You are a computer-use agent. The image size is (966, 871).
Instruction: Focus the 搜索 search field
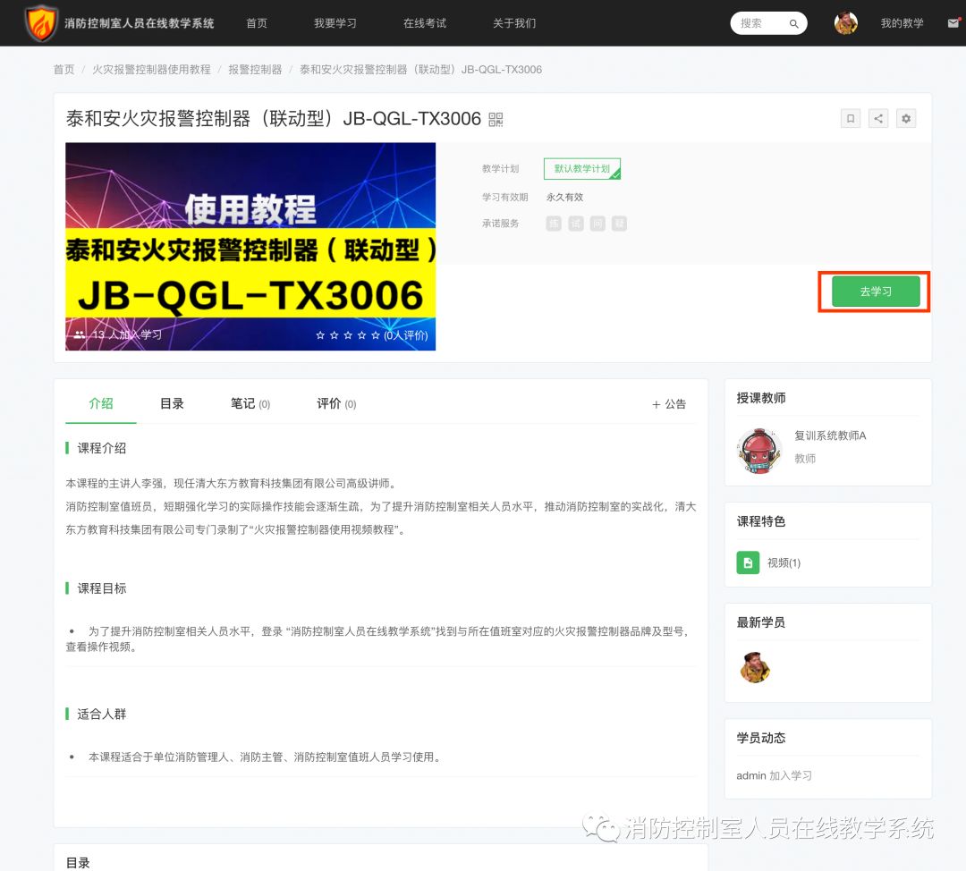(x=768, y=23)
